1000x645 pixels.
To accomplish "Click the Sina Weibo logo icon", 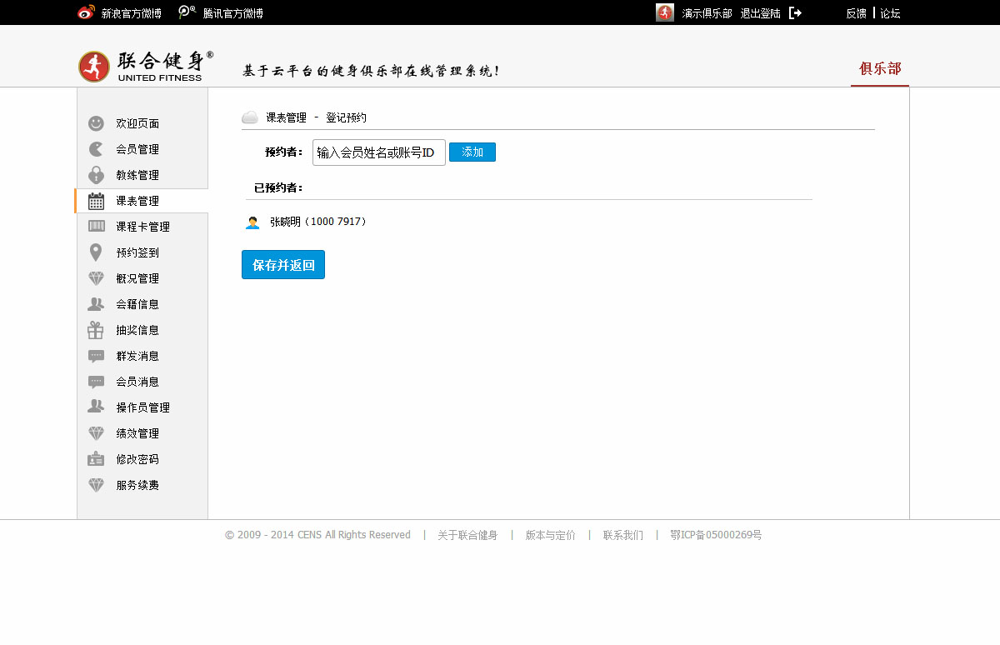I will (x=86, y=13).
